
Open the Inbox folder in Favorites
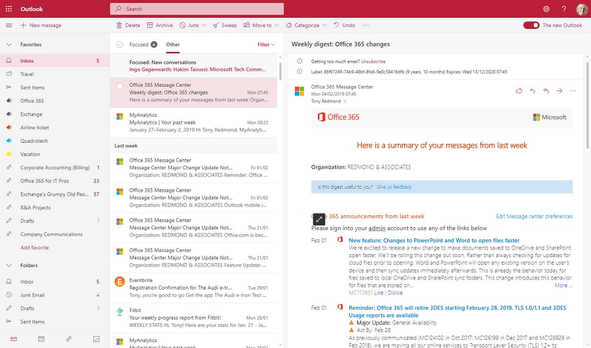click(x=54, y=61)
